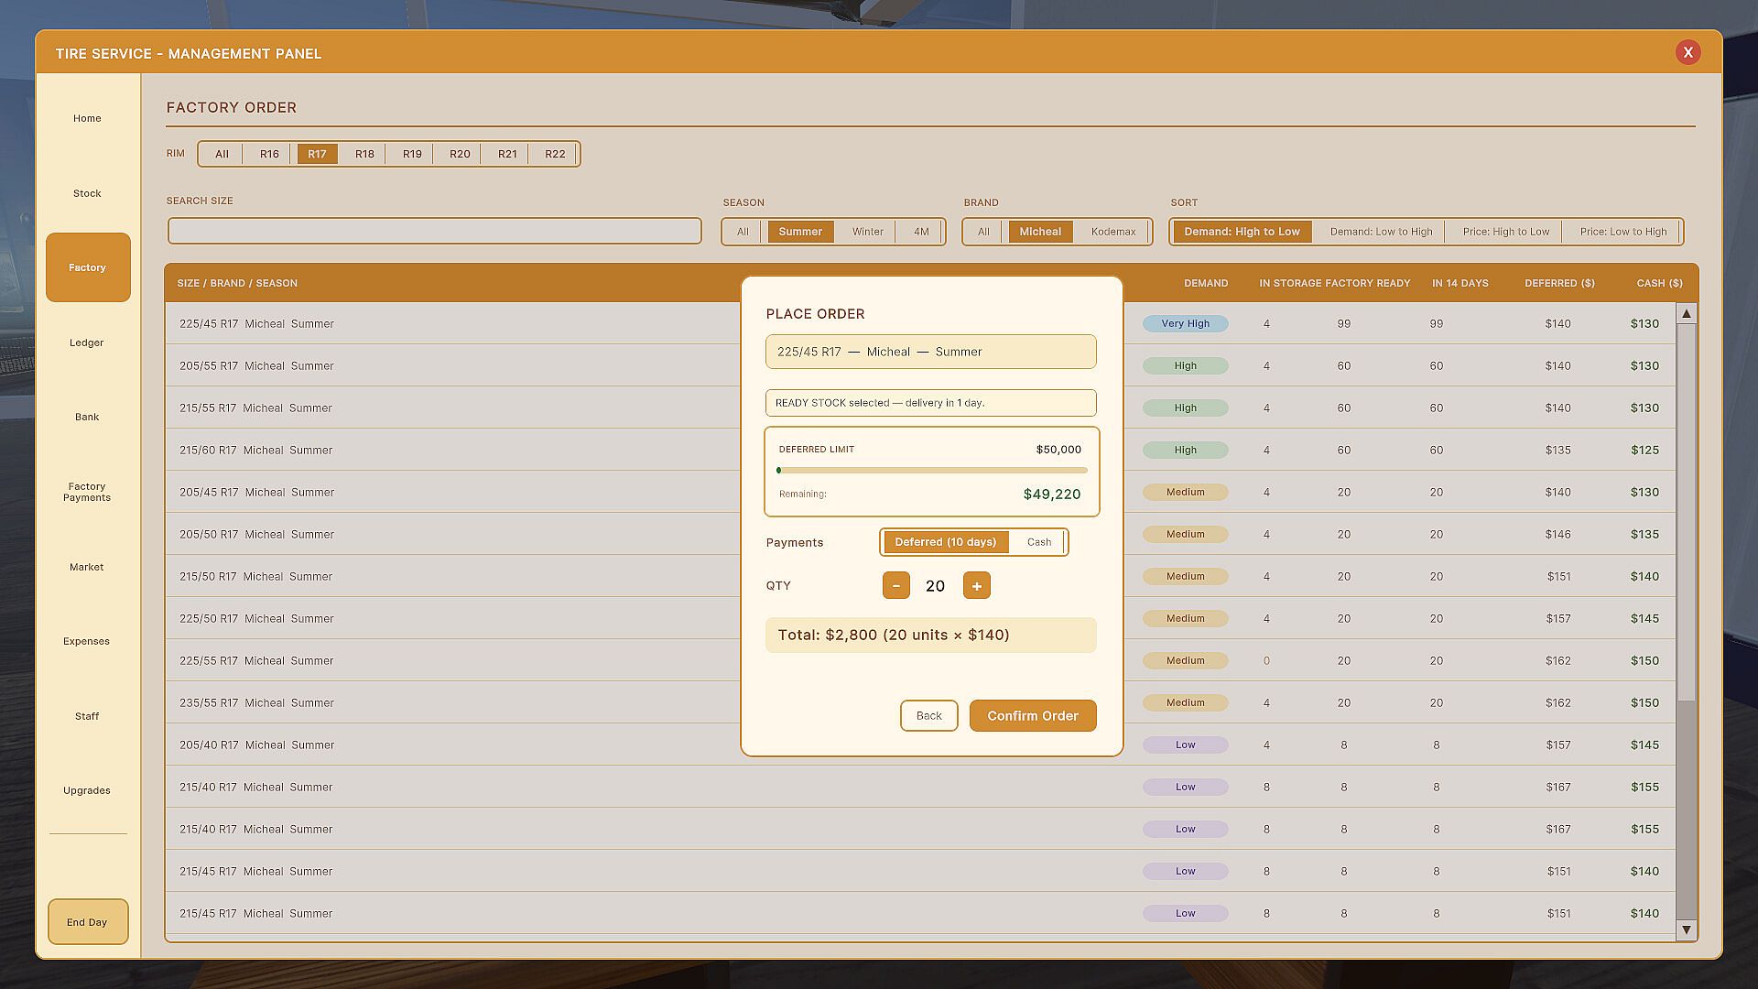Open the Upgrades page

[x=87, y=790]
